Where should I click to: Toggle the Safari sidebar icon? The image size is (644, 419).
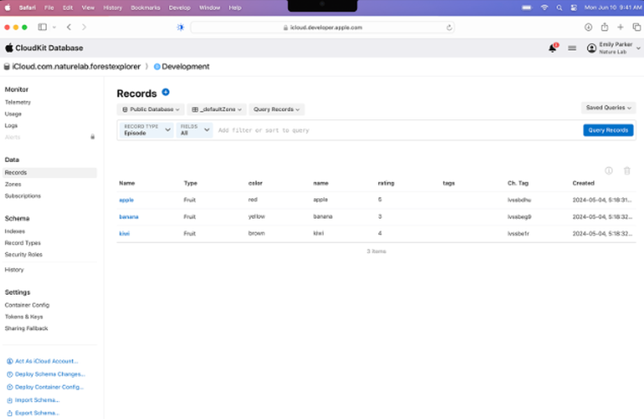pos(43,27)
